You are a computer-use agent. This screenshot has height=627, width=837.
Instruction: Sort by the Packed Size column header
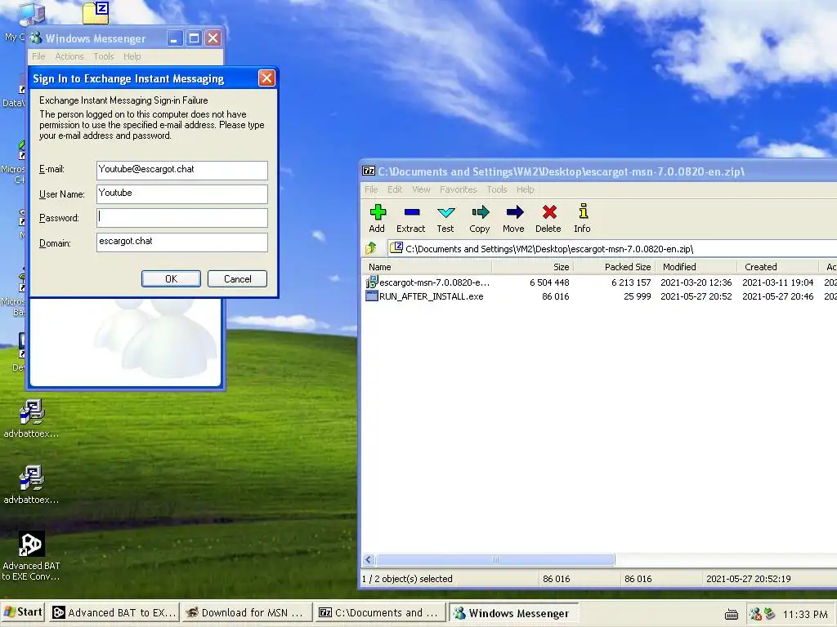tap(614, 267)
